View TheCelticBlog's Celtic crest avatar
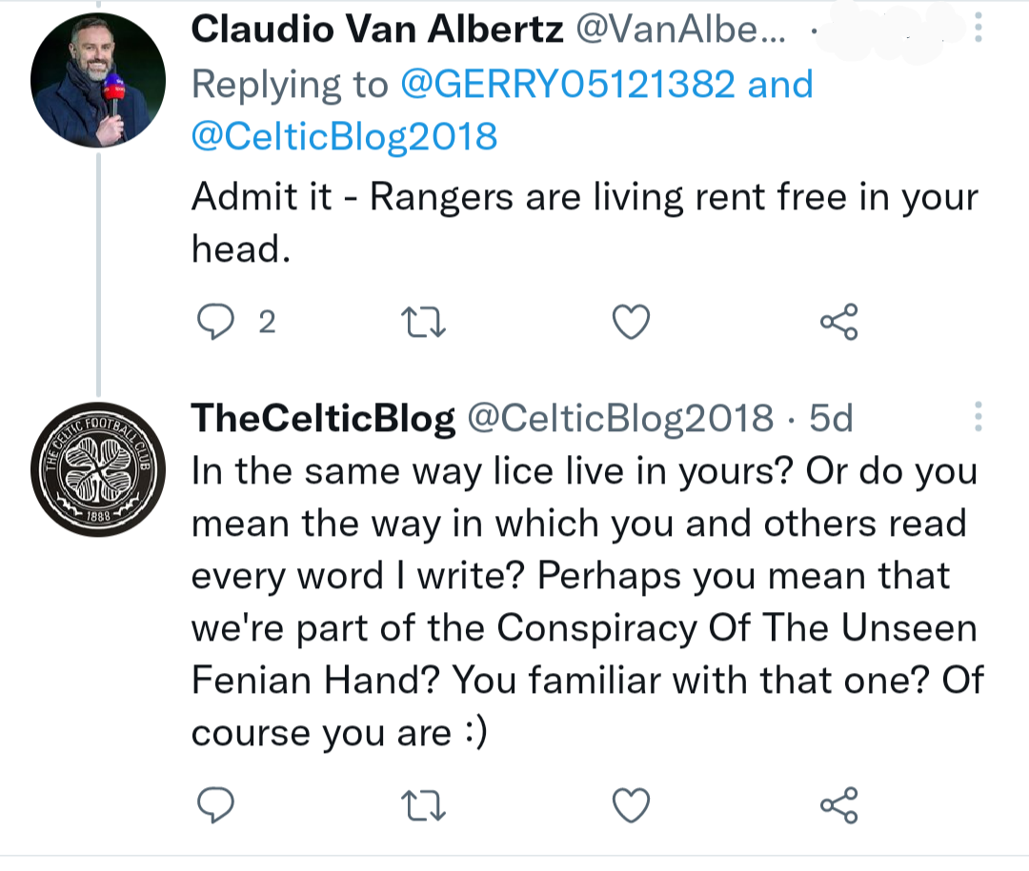Screen dimensions: 1029x871 tap(98, 469)
